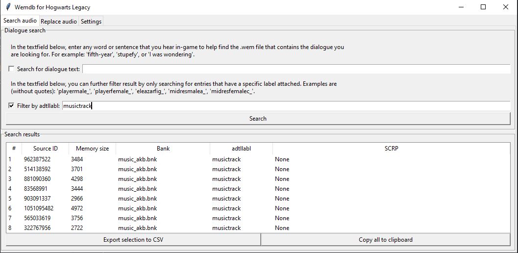Click Export selection to CSV button
This screenshot has width=518, height=253.
coord(133,240)
